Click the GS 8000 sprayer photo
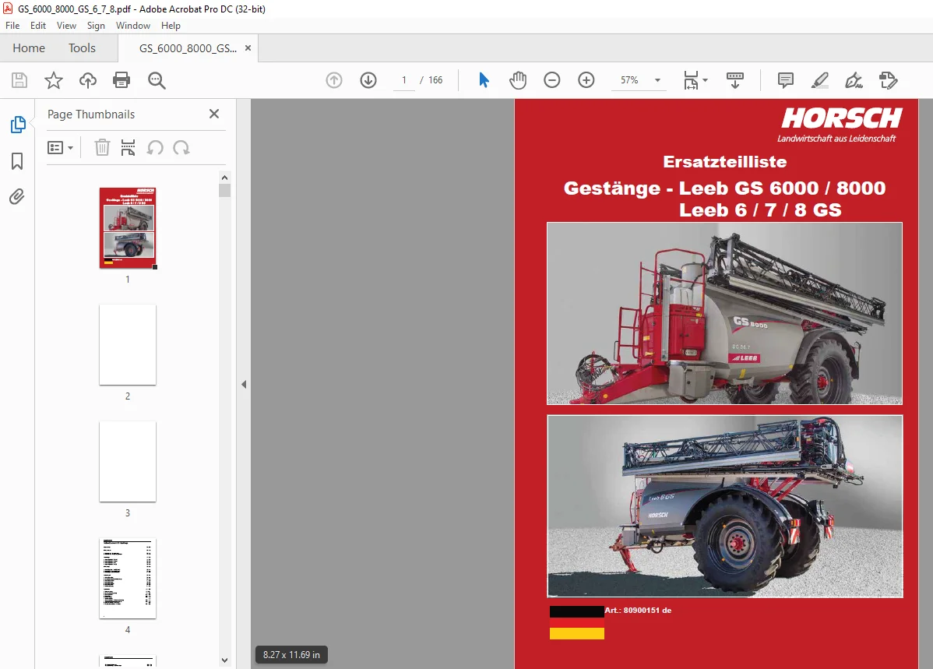The width and height of the screenshot is (933, 669). tap(724, 313)
